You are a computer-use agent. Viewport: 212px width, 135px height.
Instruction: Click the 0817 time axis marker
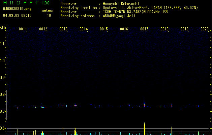click(144, 29)
